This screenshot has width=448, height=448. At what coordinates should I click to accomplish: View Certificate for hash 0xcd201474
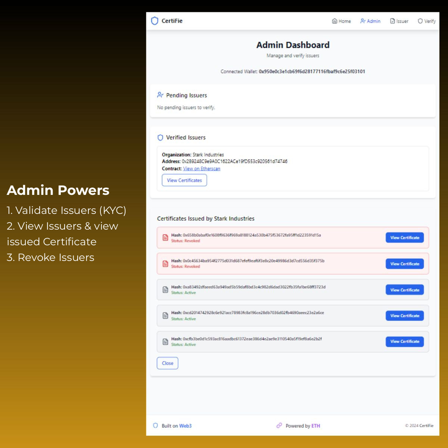(x=405, y=316)
